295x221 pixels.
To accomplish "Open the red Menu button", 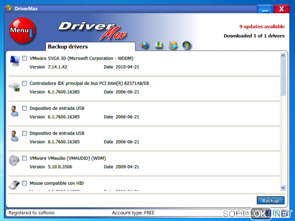I will coord(22,30).
